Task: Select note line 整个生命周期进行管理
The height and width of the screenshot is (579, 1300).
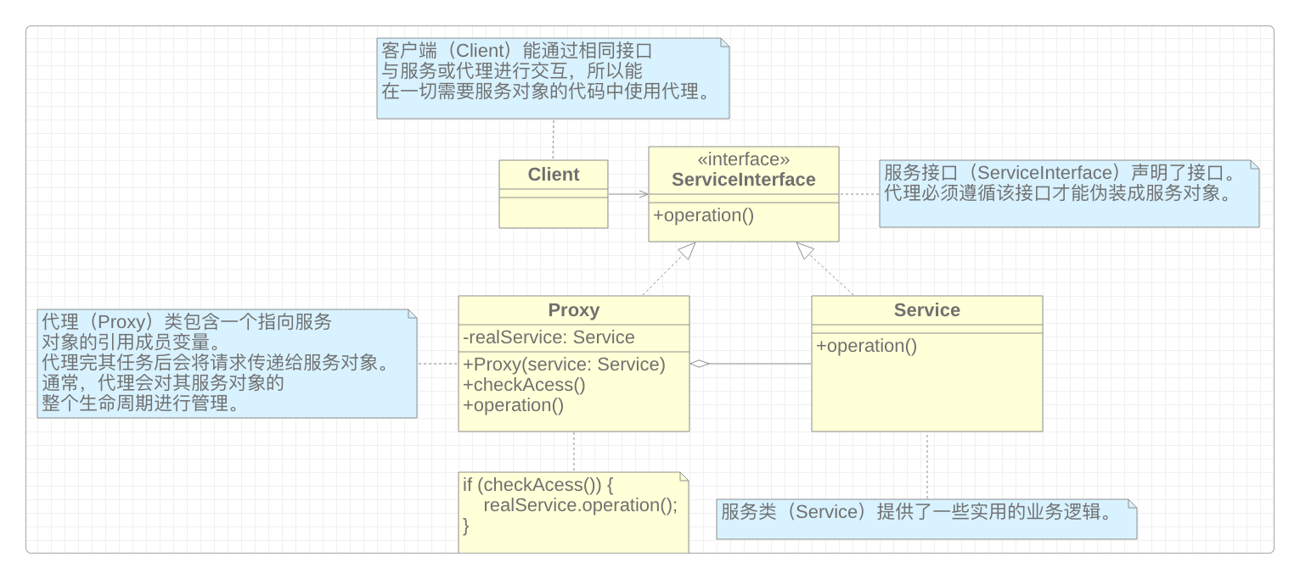Action: [x=140, y=404]
